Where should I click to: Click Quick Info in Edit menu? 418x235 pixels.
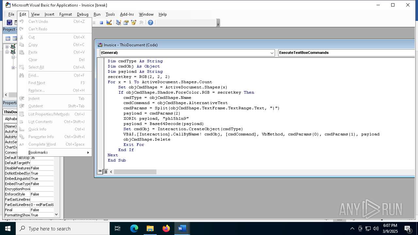(55, 129)
